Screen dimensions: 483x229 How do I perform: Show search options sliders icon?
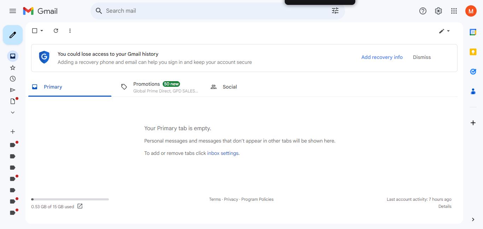click(335, 11)
